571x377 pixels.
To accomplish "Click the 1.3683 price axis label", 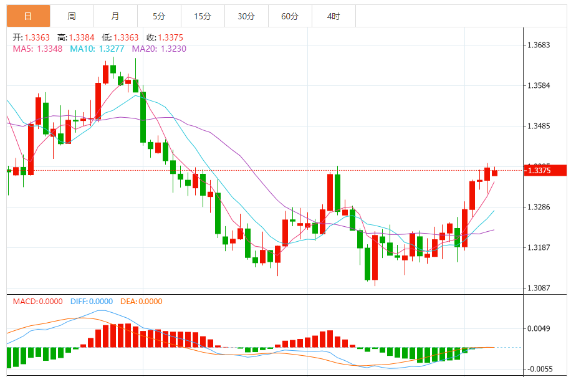I will (x=539, y=45).
